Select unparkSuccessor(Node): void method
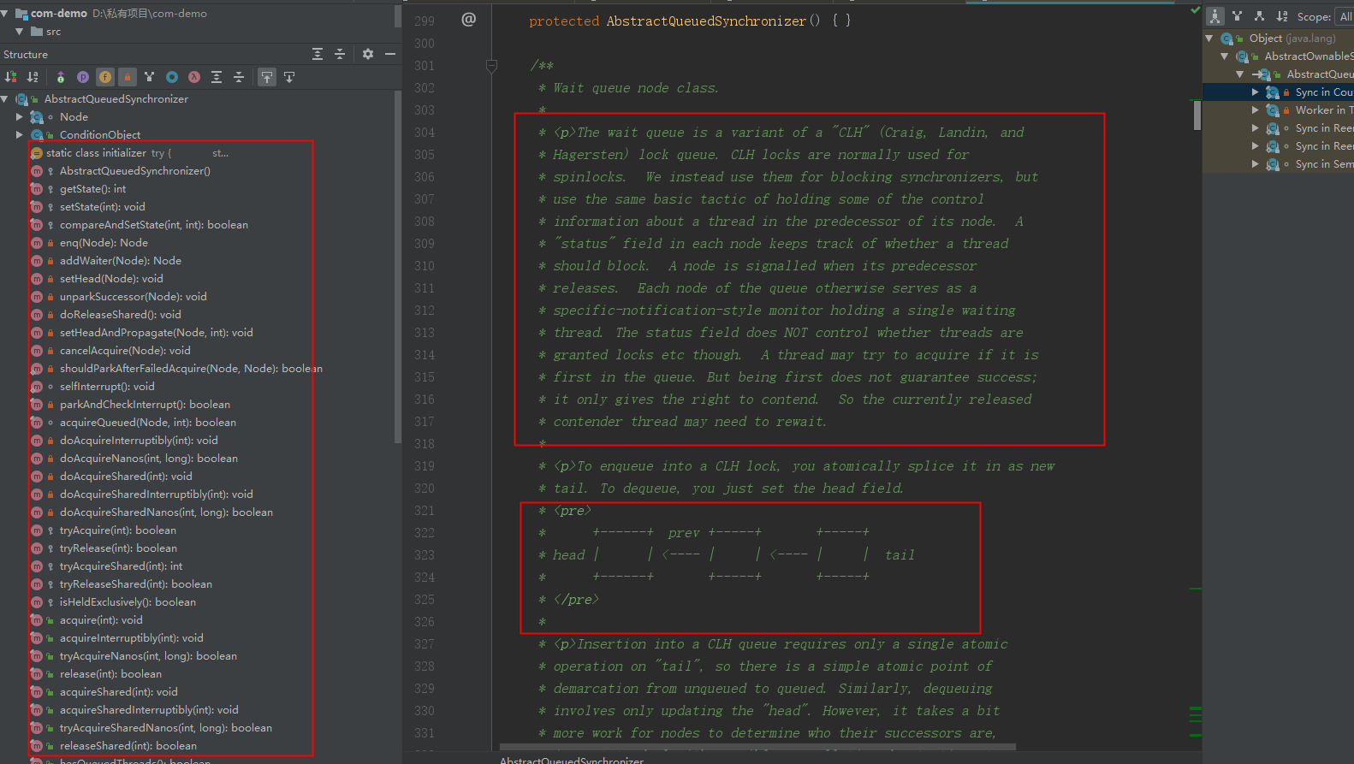This screenshot has height=764, width=1354. 134,297
